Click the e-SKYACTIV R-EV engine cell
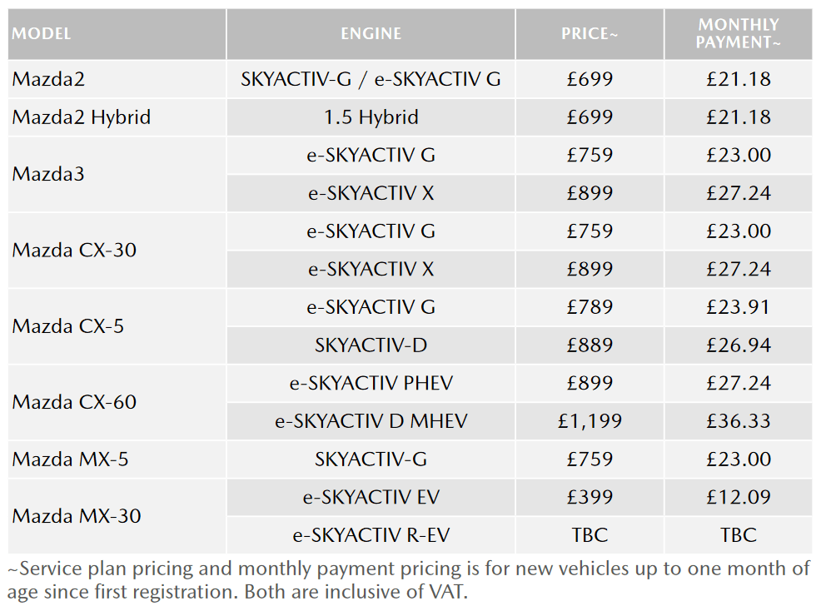This screenshot has height=611, width=821. (x=371, y=535)
